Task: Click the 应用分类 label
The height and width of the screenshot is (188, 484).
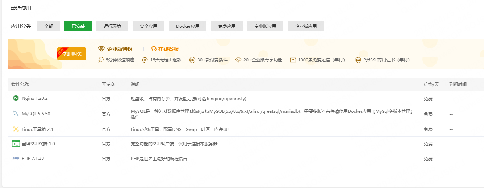Action: click(21, 26)
